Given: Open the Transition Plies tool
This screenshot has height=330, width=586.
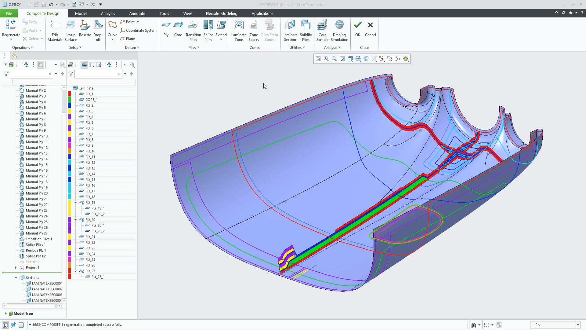Looking at the screenshot, I should pos(193,31).
